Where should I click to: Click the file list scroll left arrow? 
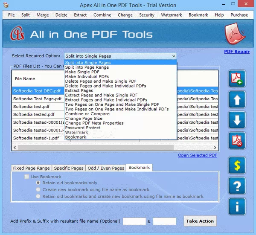click(15, 148)
